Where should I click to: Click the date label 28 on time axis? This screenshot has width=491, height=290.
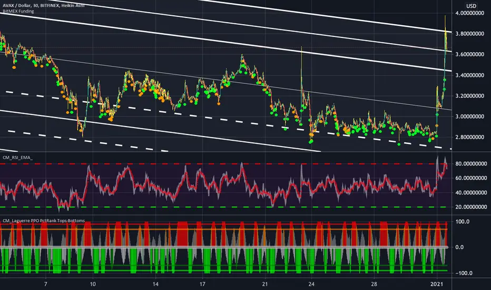coord(374,284)
